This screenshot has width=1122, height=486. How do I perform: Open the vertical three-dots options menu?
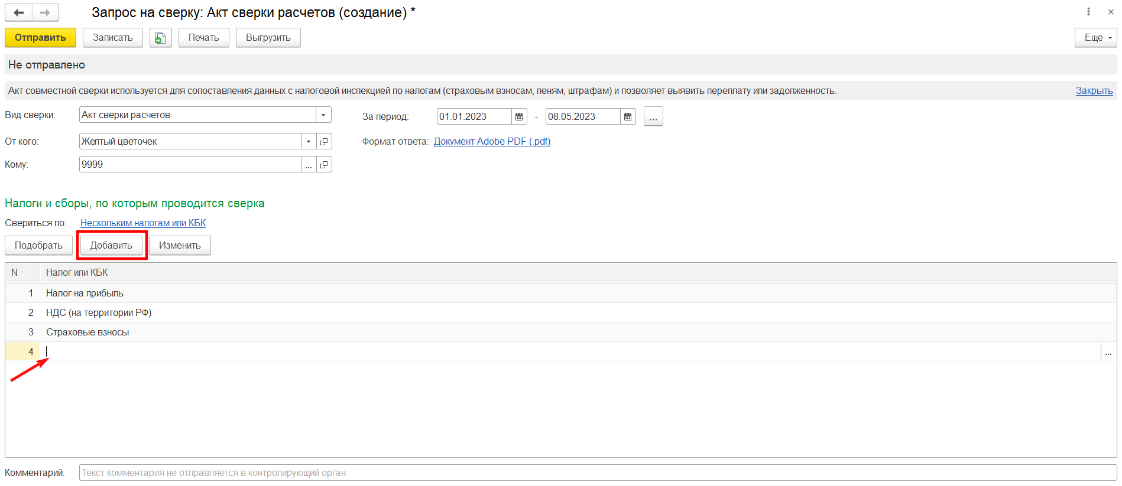[1088, 12]
